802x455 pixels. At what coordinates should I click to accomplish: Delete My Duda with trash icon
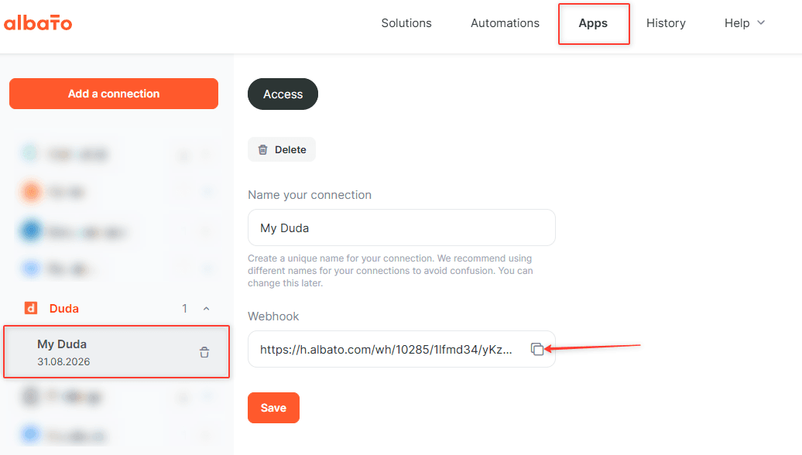(204, 352)
